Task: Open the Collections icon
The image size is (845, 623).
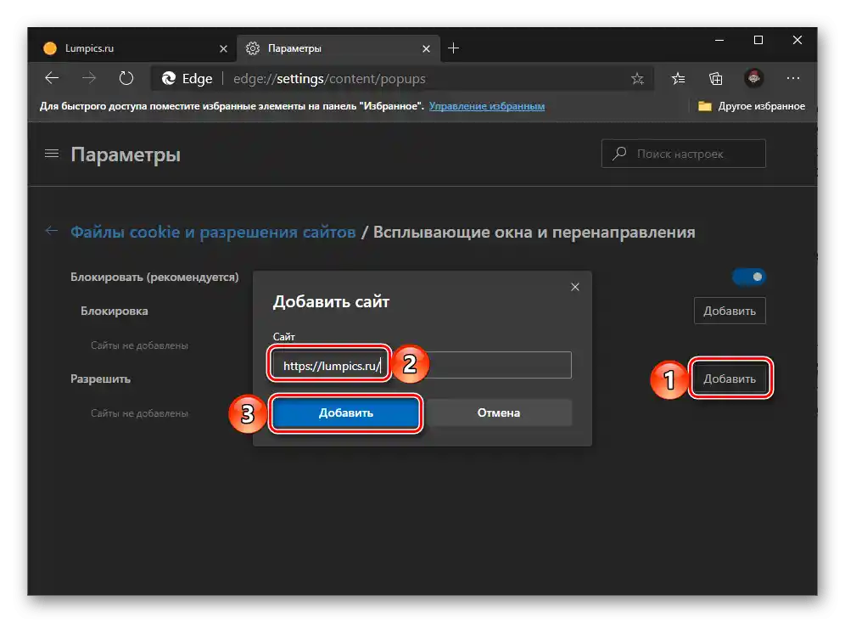Action: 716,79
